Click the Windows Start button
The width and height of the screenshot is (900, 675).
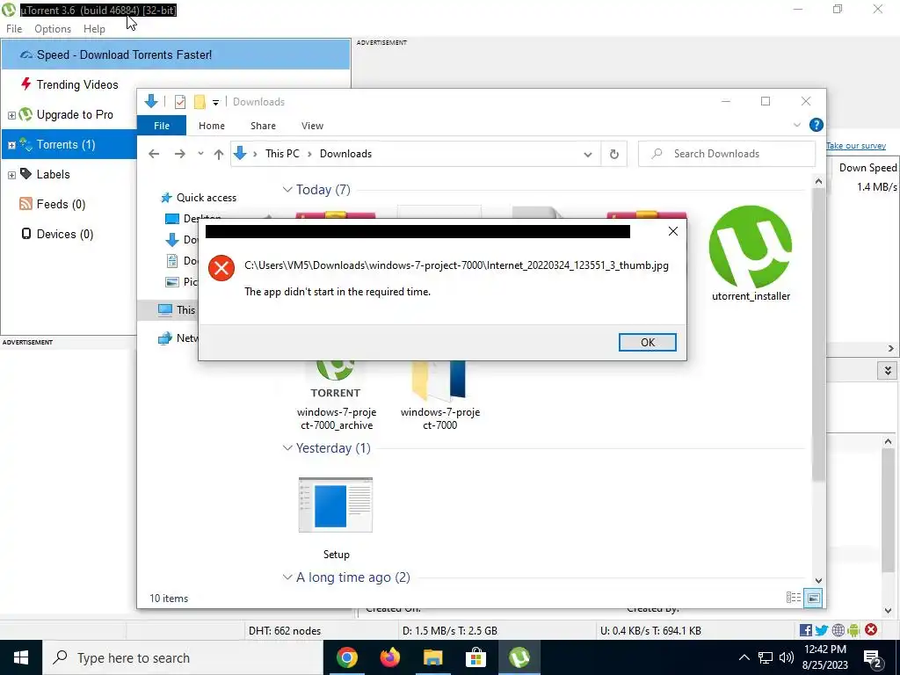pos(21,657)
